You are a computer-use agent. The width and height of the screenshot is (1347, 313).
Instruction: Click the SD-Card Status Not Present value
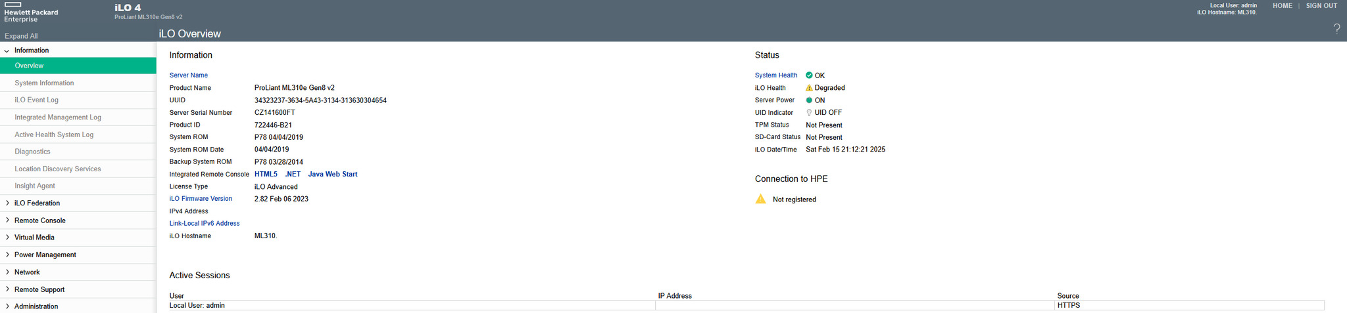(824, 137)
